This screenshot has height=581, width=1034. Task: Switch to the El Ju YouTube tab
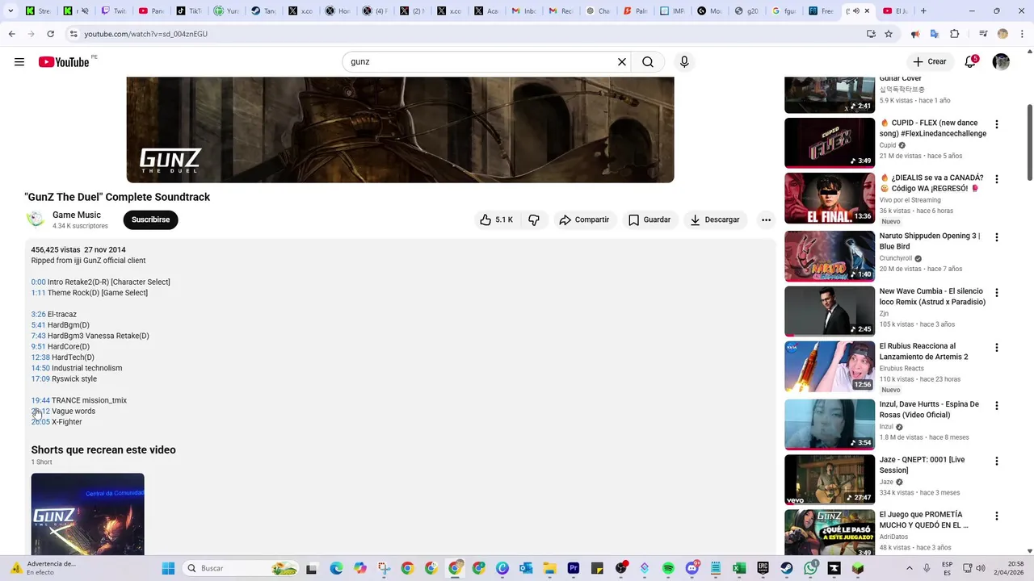[x=897, y=11]
